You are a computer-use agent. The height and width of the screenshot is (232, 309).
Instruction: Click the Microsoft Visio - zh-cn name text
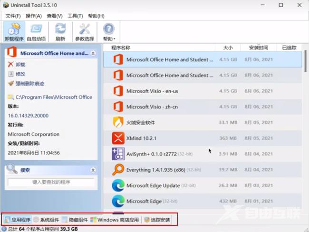point(152,107)
